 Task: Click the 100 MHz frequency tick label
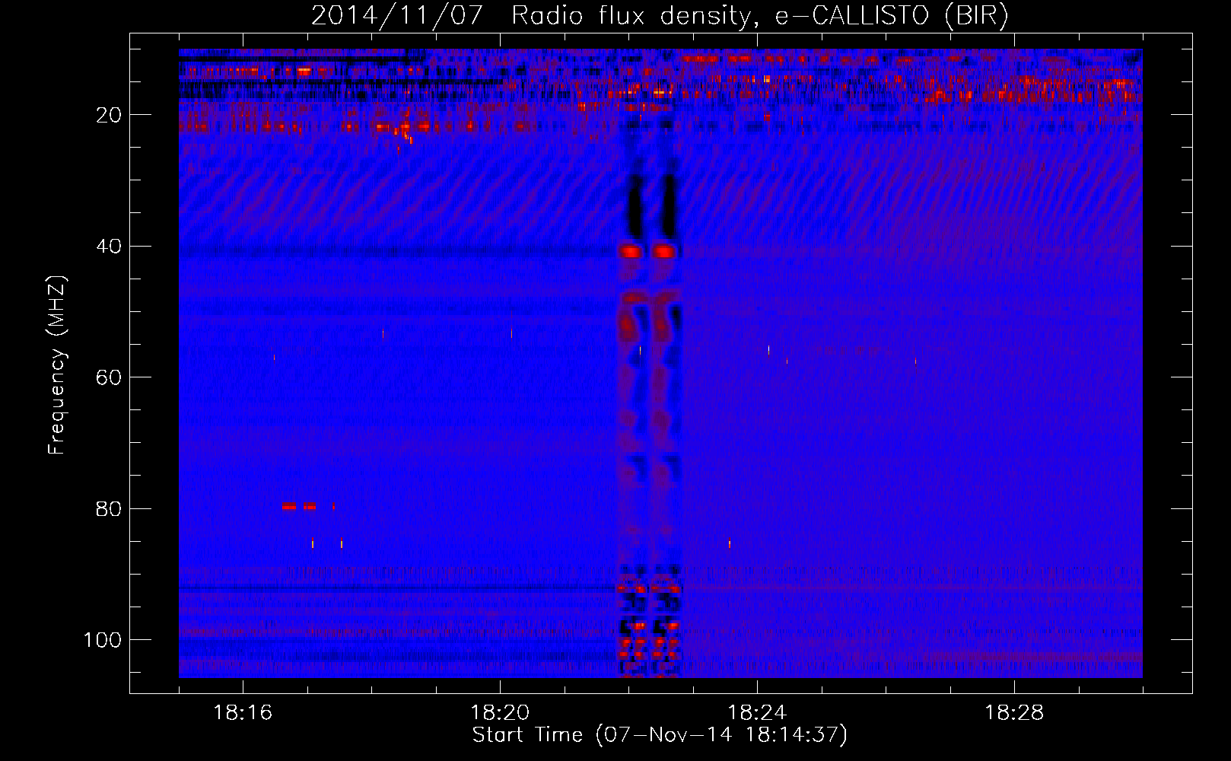click(x=103, y=640)
